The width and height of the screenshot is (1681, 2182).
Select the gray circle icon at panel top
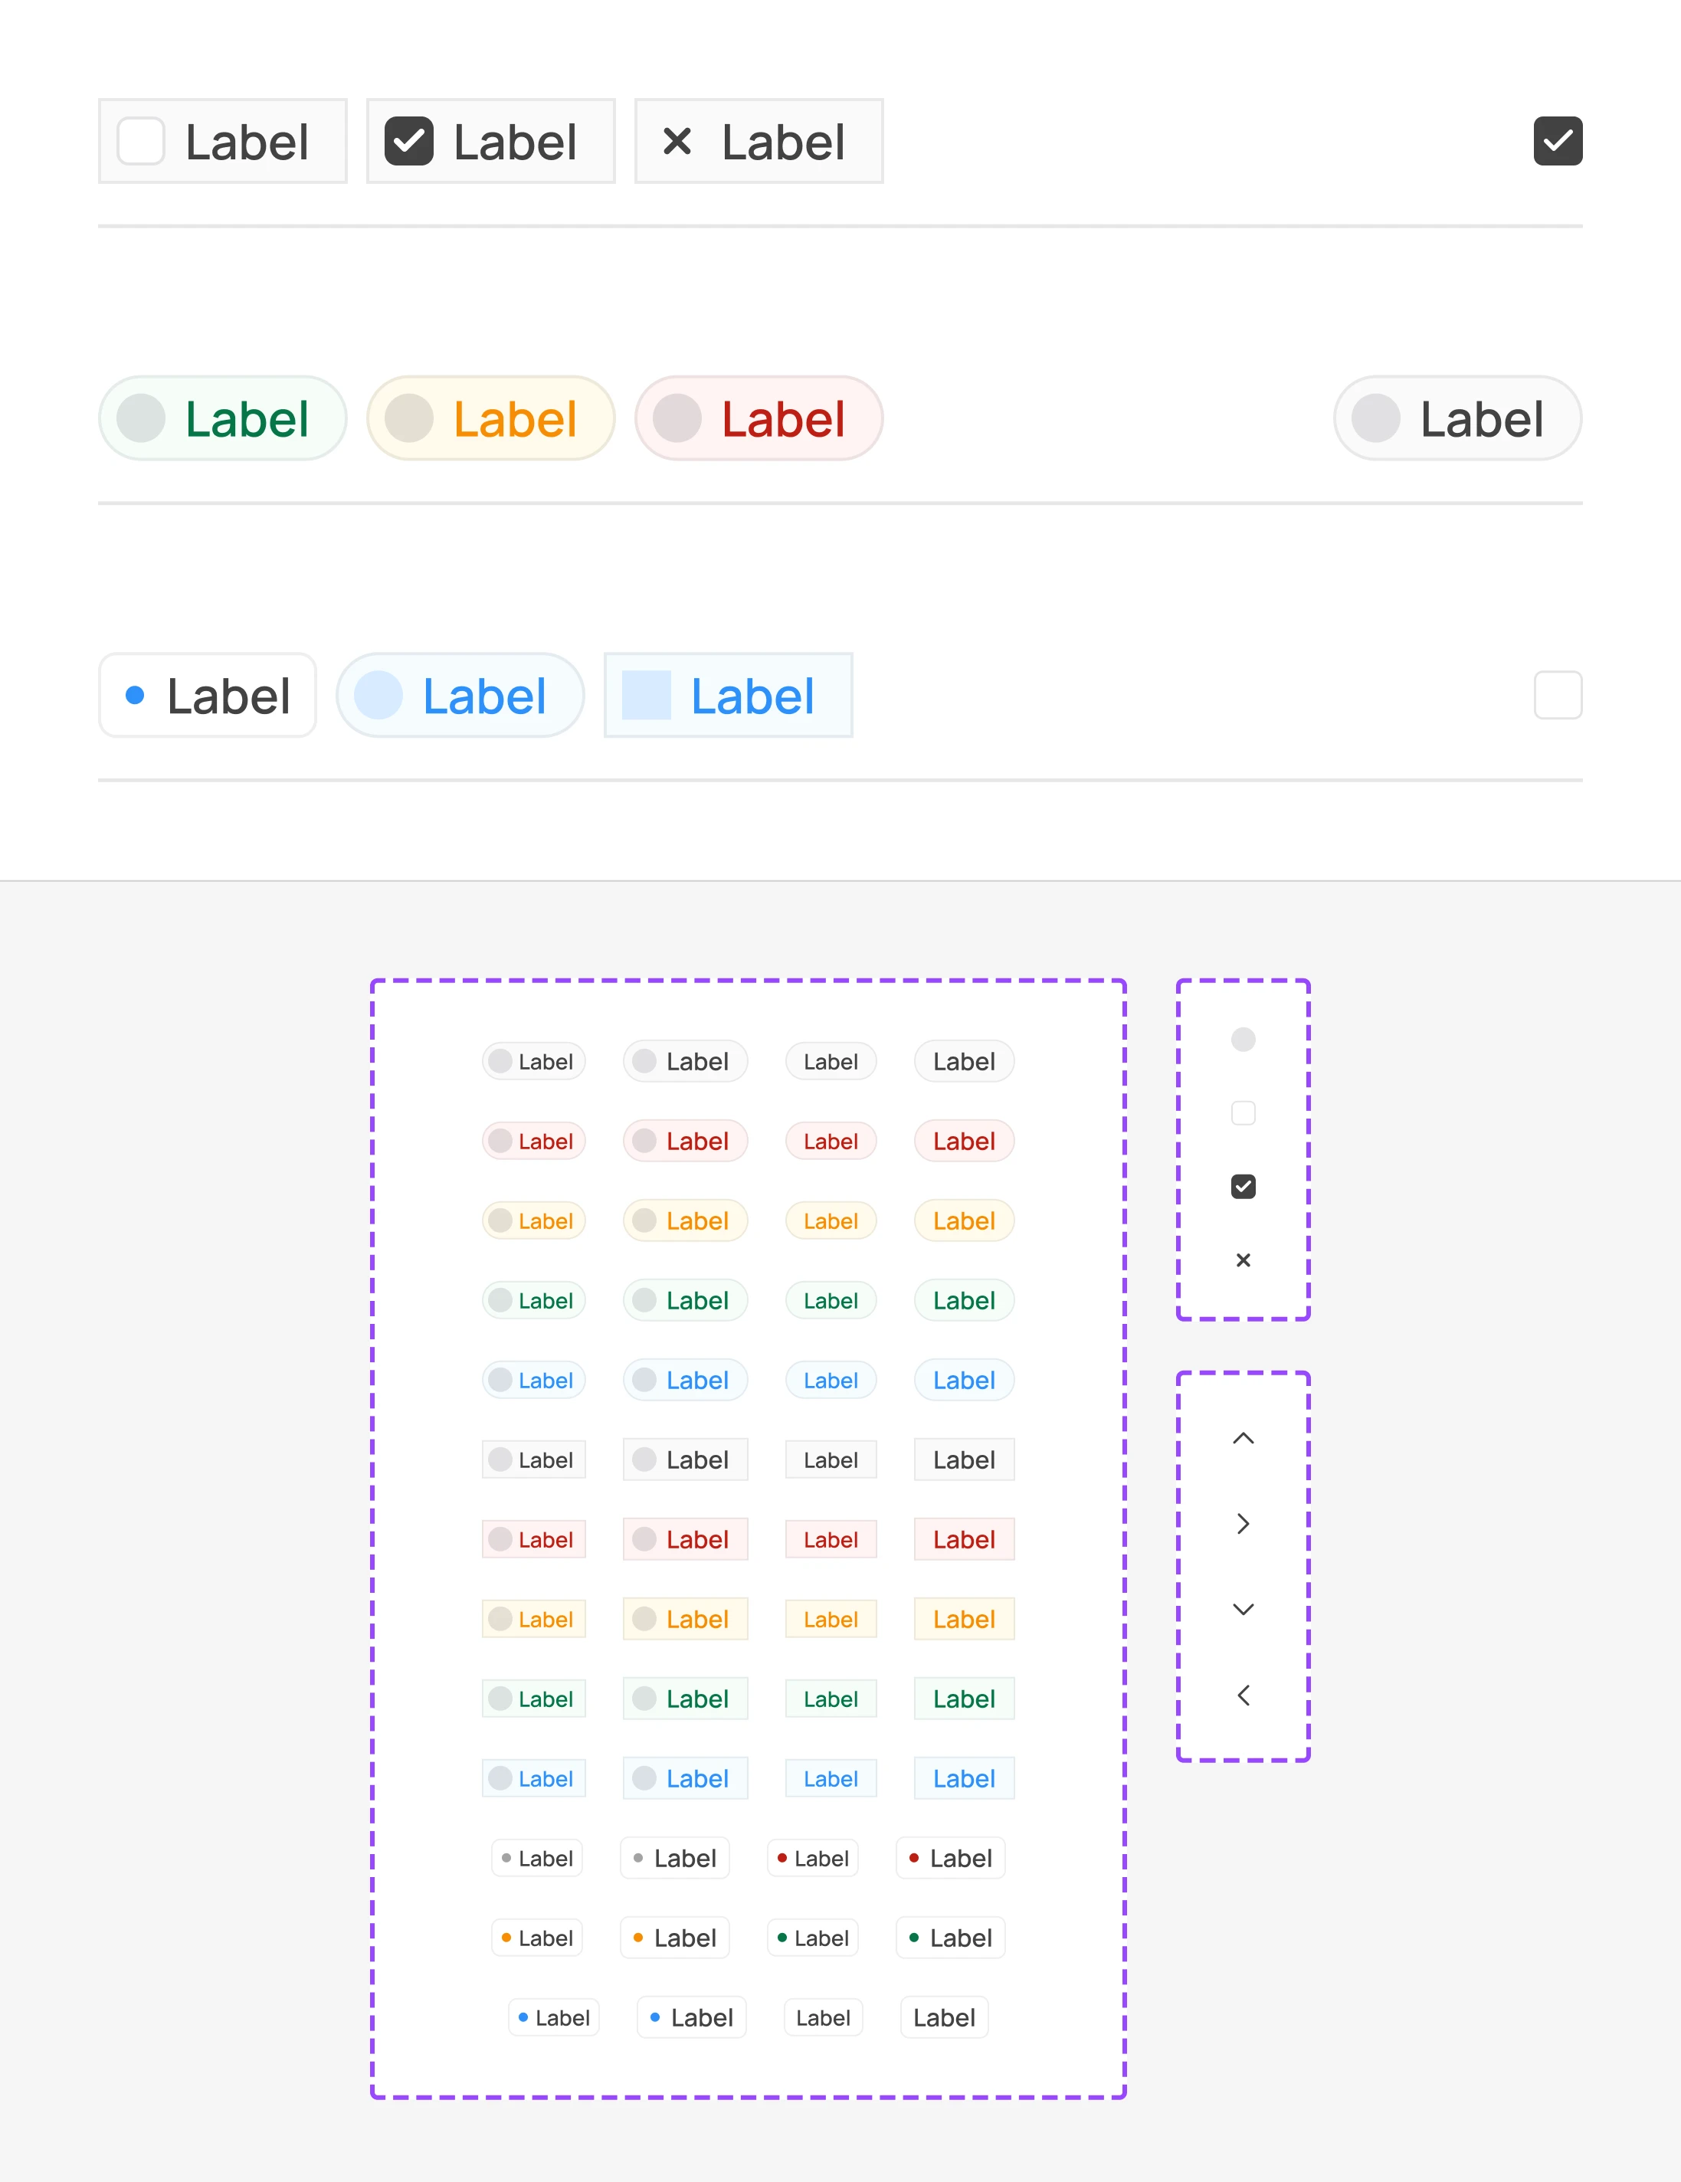(x=1242, y=1040)
